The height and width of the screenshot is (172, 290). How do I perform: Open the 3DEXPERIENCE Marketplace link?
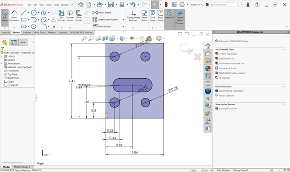(x=231, y=91)
